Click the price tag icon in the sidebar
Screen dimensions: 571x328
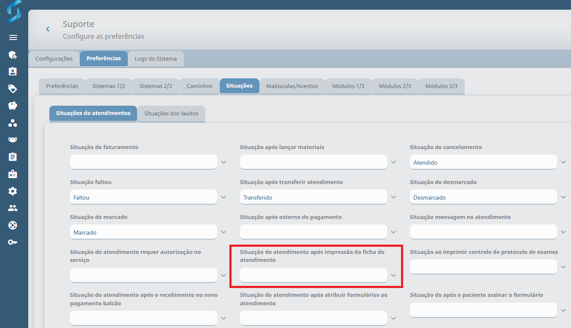(x=13, y=88)
